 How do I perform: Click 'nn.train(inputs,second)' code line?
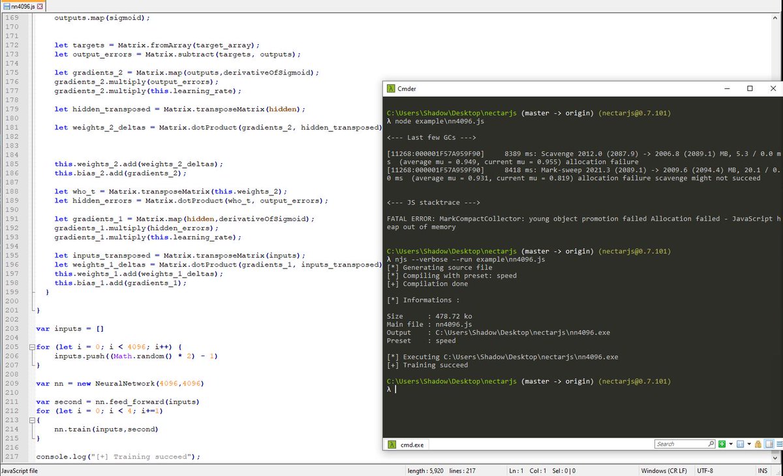tap(106, 429)
